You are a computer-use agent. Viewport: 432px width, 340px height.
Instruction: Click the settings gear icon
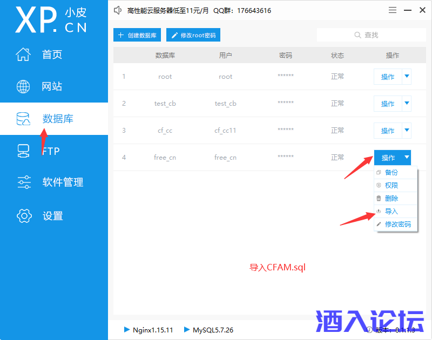24,215
